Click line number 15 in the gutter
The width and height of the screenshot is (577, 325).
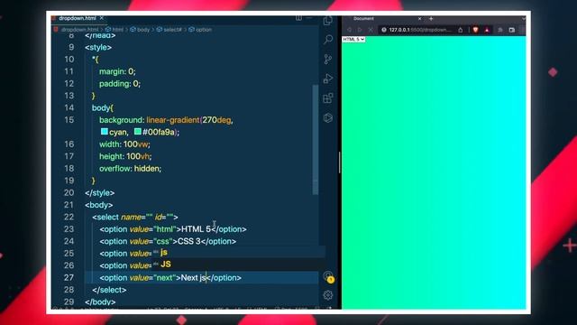point(69,120)
